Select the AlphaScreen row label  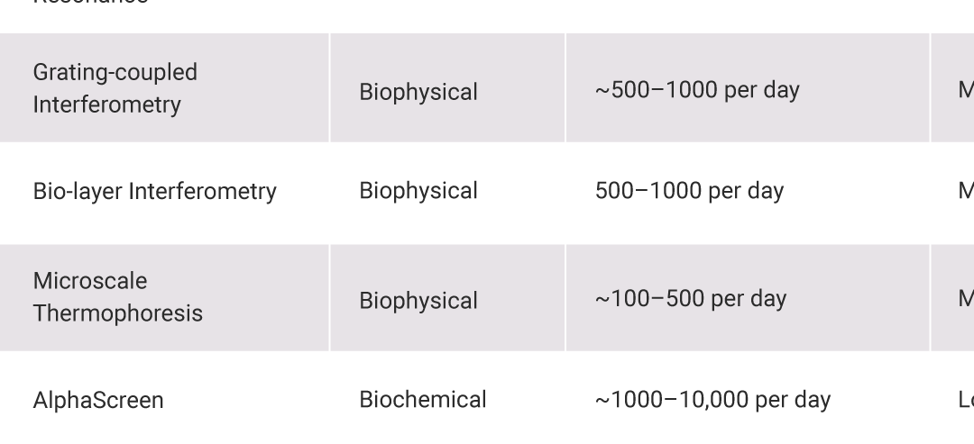(98, 400)
